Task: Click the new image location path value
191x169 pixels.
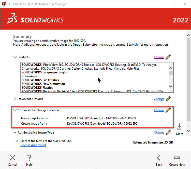Action: [101, 118]
